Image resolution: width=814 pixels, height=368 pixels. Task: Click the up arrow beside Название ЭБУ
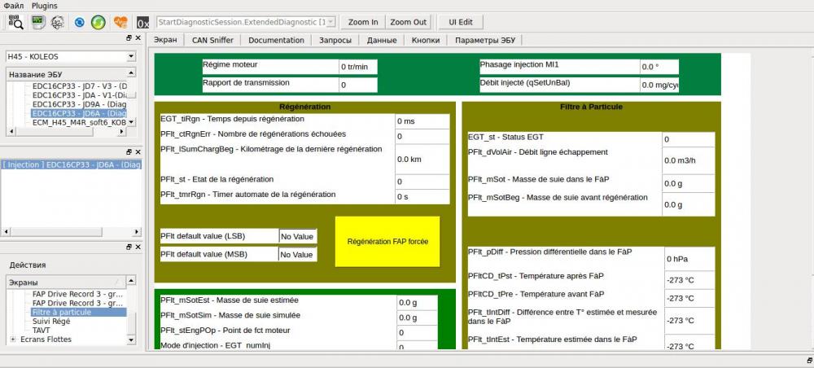(x=131, y=74)
